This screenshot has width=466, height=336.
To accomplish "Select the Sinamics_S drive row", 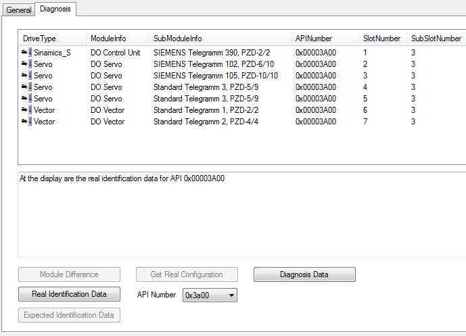I will click(x=242, y=53).
